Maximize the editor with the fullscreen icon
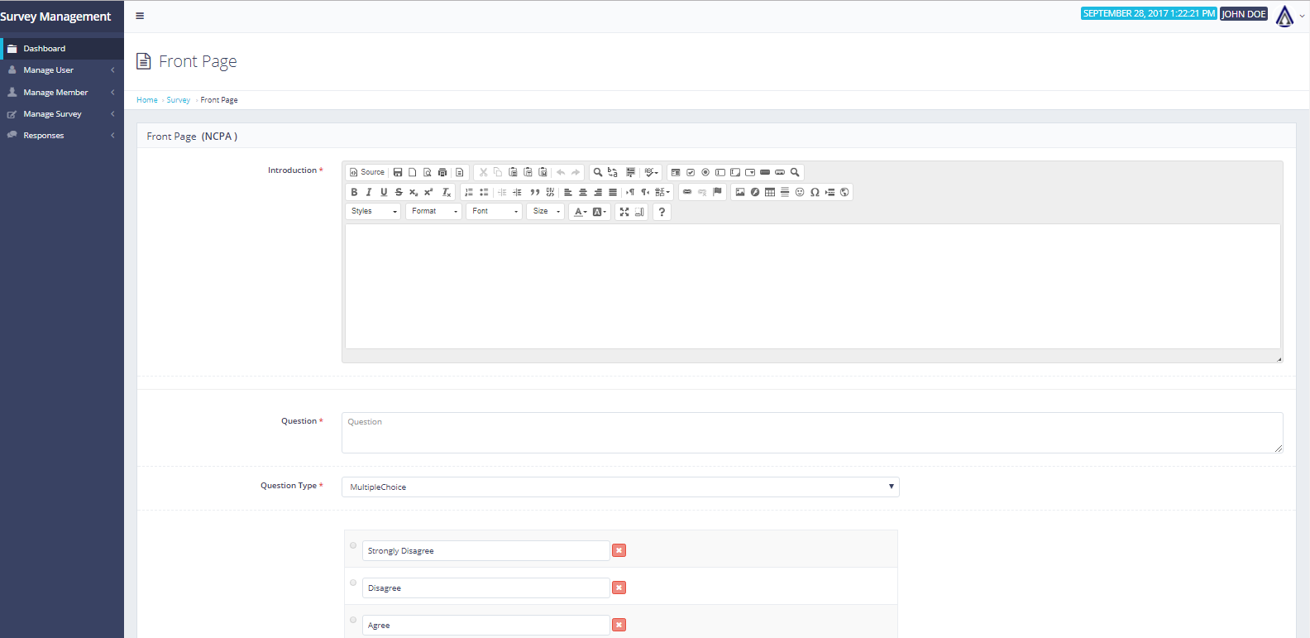The width and height of the screenshot is (1310, 638). pyautogui.click(x=624, y=212)
